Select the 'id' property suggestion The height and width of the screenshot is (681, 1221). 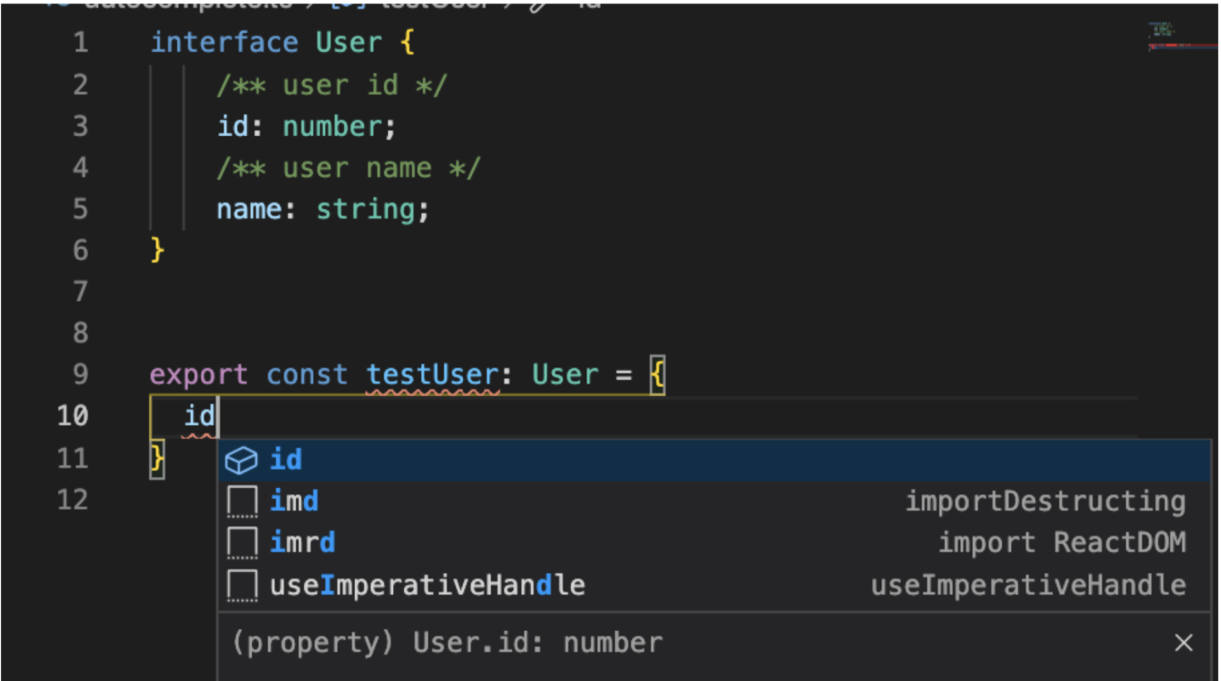tap(713, 460)
